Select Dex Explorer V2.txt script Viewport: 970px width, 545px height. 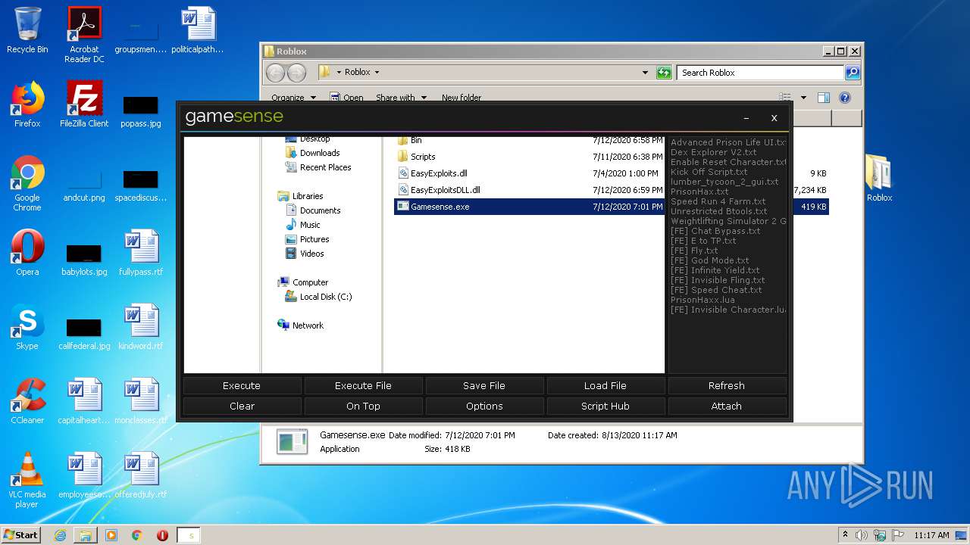[x=713, y=152]
